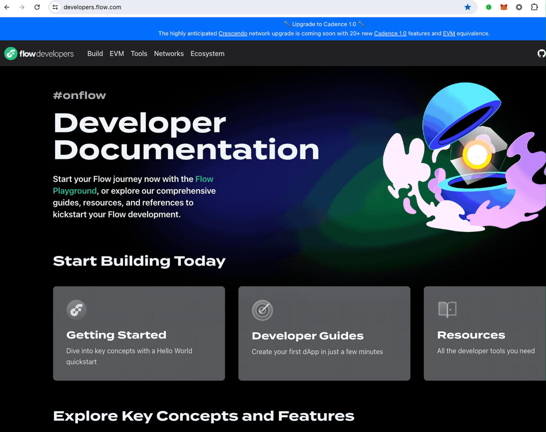Open the Ecosystem nav item
This screenshot has height=432, width=546.
tap(207, 53)
